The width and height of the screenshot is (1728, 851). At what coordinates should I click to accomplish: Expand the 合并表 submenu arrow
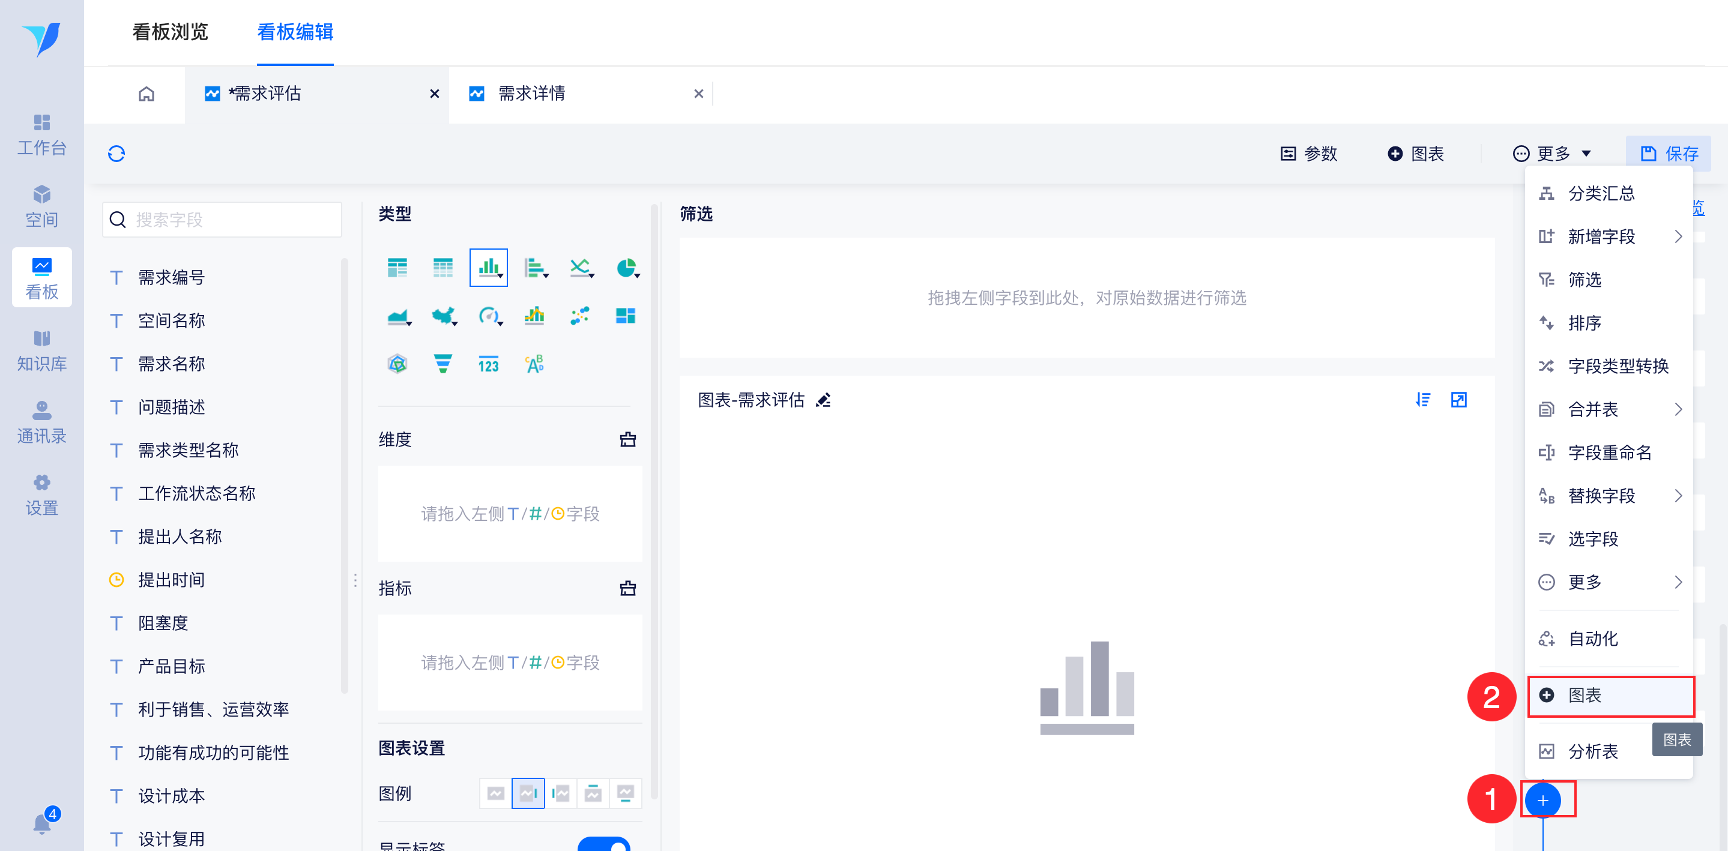1678,409
